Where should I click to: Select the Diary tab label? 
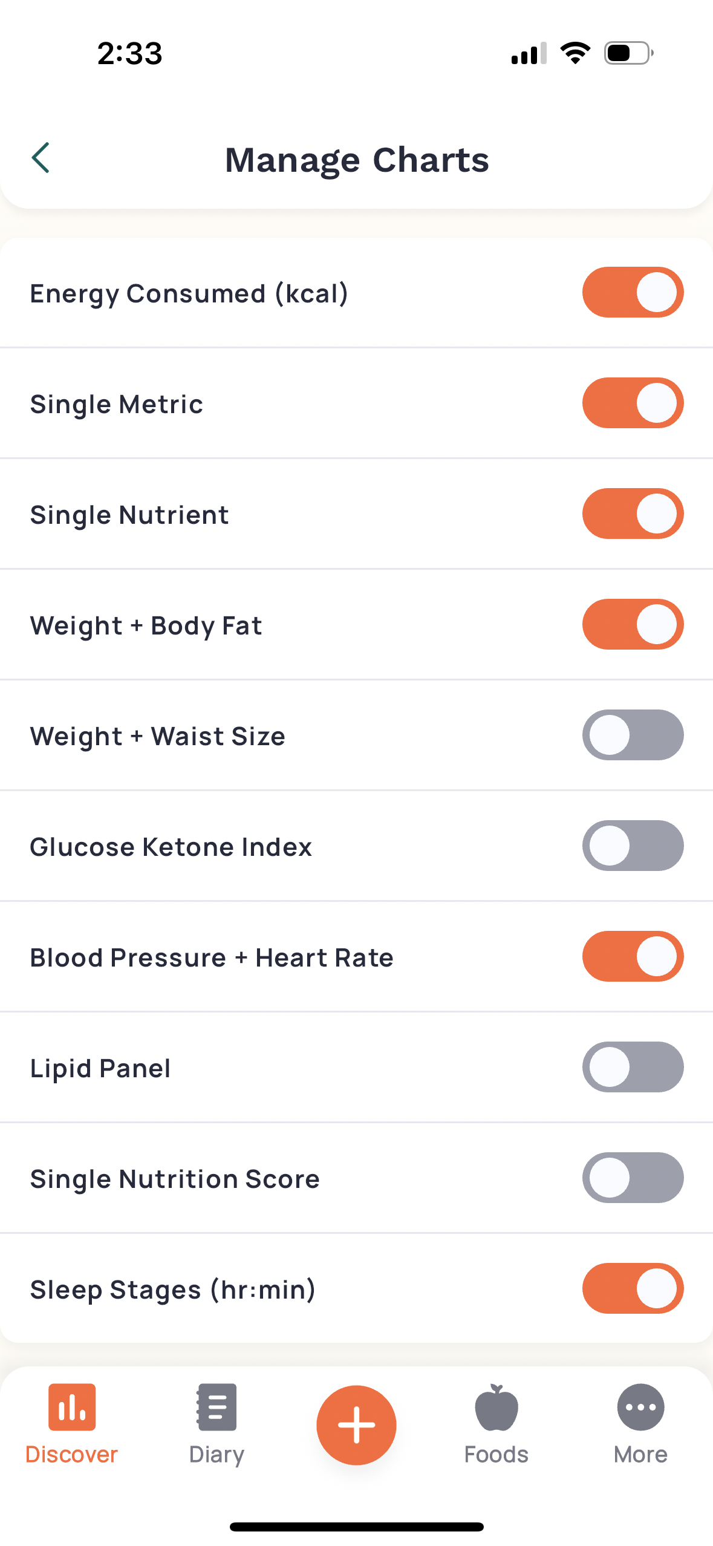(x=217, y=1455)
